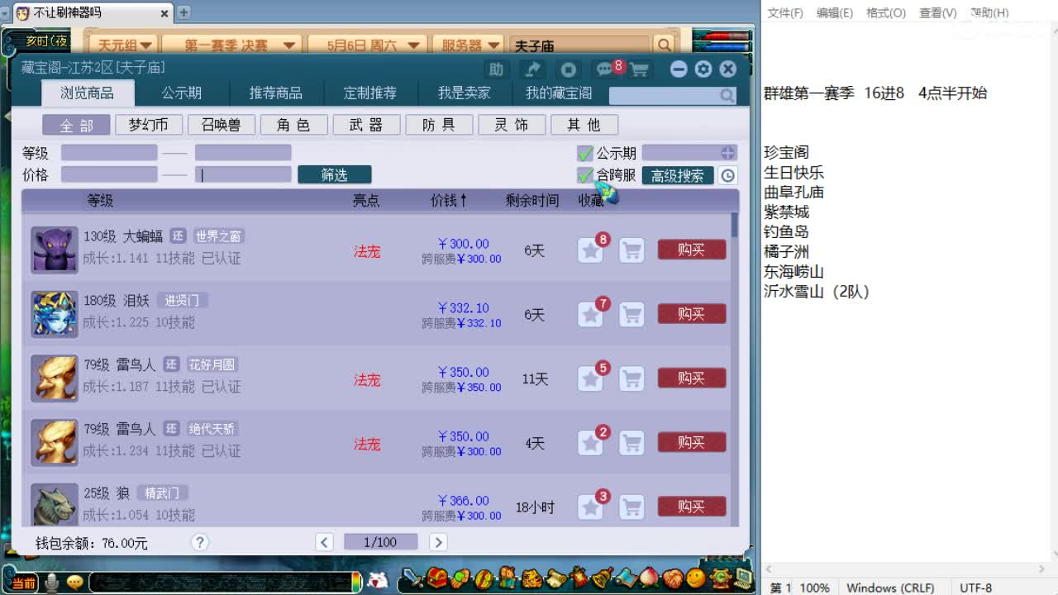Open the chat bubble icon with 8 notifications

pos(604,69)
